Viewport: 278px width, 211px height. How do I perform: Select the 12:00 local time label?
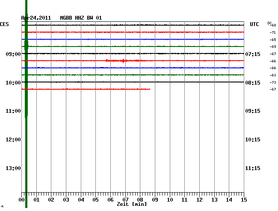point(13,140)
